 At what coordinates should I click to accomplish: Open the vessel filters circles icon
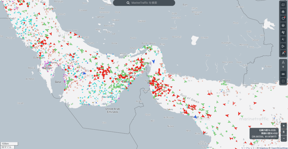tap(283, 12)
